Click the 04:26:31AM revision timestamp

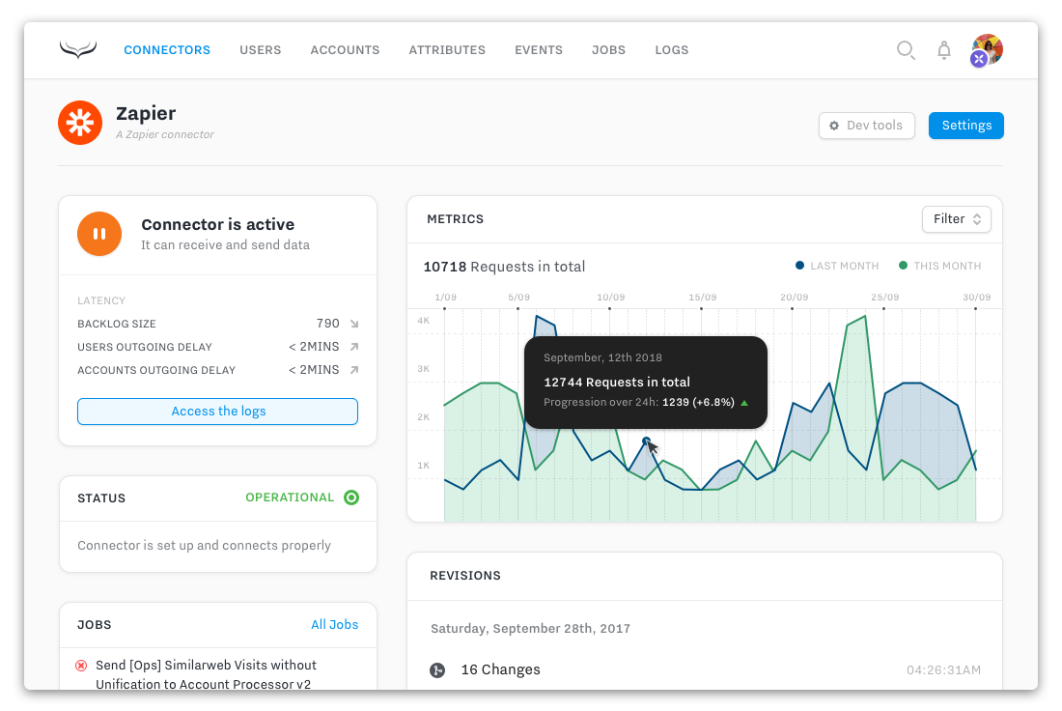pos(943,670)
